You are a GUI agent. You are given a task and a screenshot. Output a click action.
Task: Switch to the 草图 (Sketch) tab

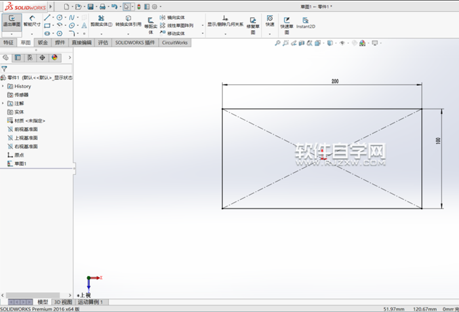(26, 43)
